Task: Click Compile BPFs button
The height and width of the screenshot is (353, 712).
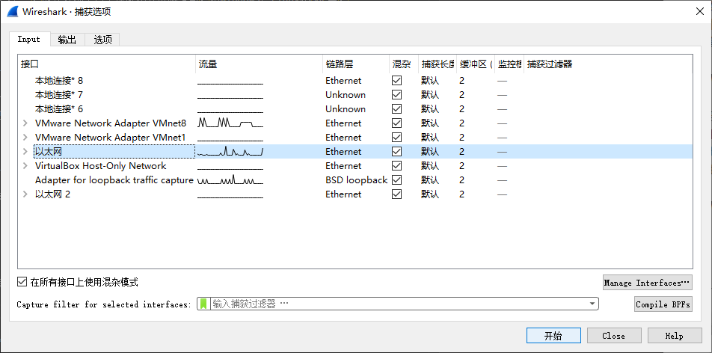Action: coord(663,304)
